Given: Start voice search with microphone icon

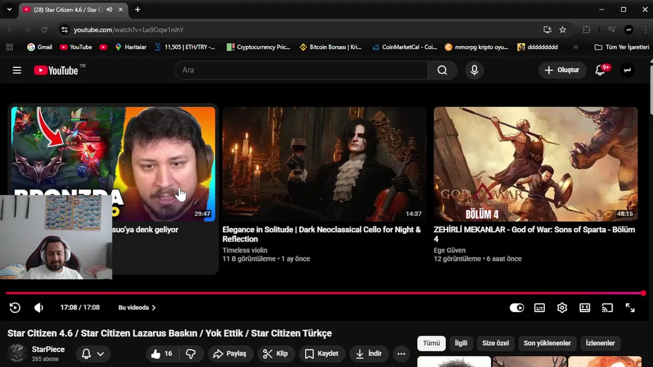Looking at the screenshot, I should (x=474, y=70).
